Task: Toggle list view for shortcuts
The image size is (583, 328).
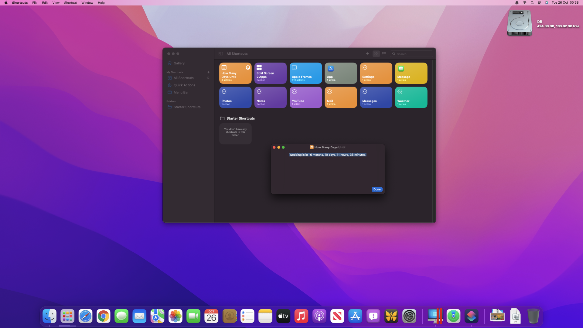Action: tap(384, 54)
